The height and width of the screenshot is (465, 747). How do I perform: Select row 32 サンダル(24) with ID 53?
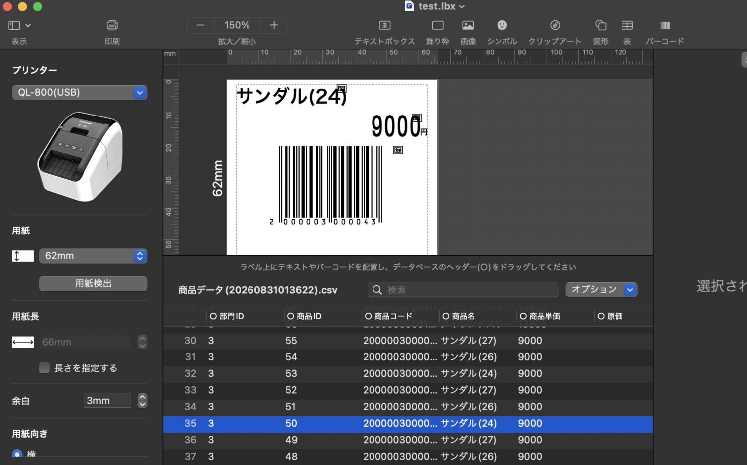(408, 373)
